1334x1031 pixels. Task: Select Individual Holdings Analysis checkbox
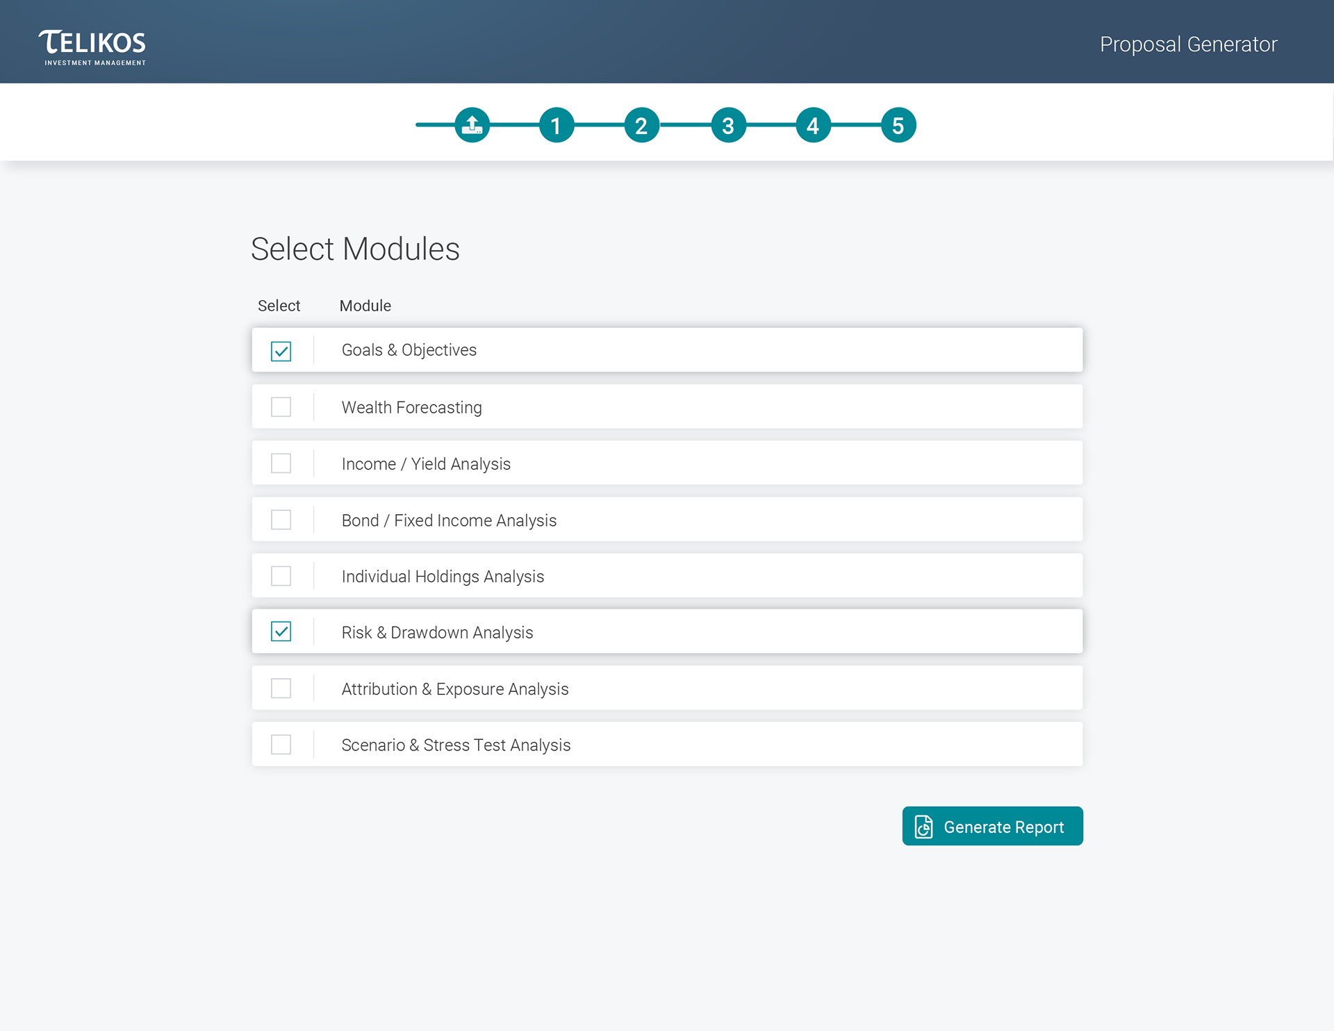281,576
